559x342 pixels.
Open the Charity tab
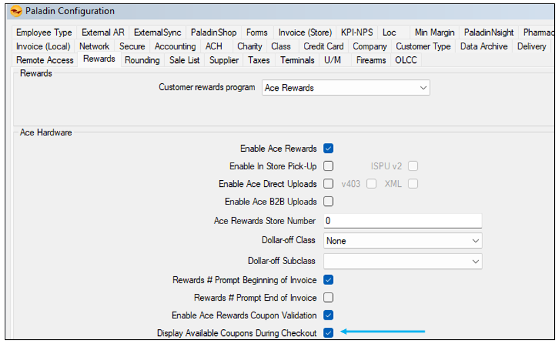tap(250, 47)
